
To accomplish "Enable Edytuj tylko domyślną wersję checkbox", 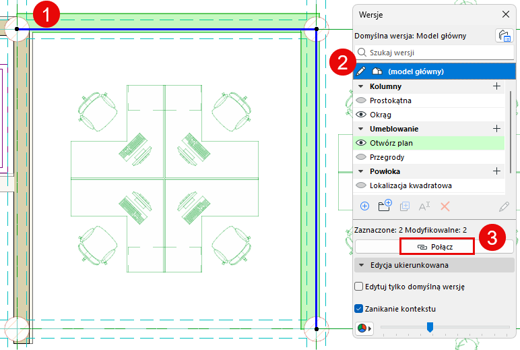I will 358,286.
